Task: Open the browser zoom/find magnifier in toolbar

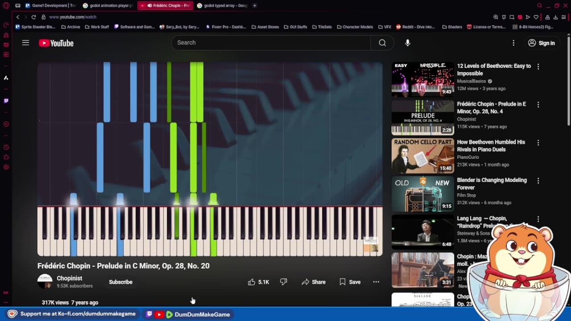Action: (496, 17)
